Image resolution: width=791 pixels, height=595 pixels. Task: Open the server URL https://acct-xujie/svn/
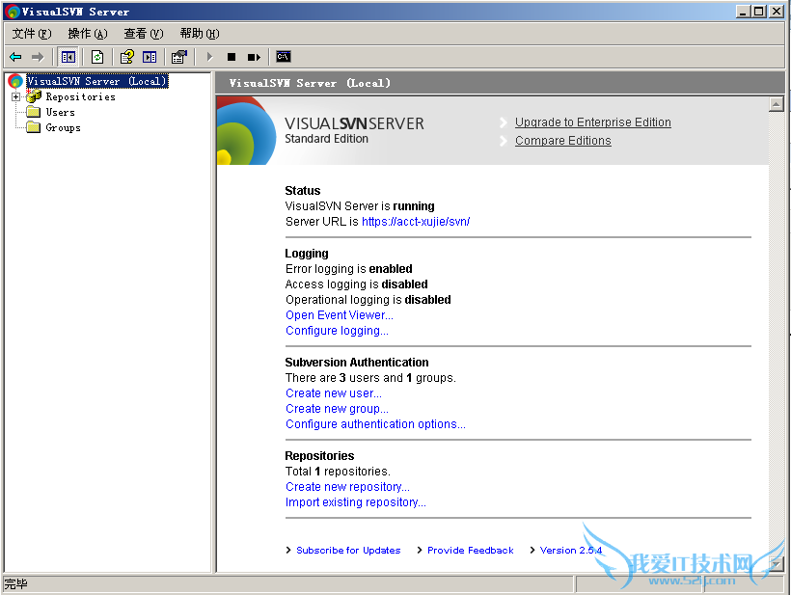[416, 222]
